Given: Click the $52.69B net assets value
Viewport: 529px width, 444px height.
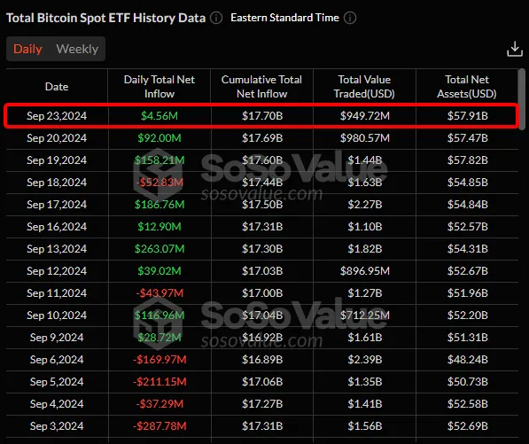Looking at the screenshot, I should tap(468, 426).
